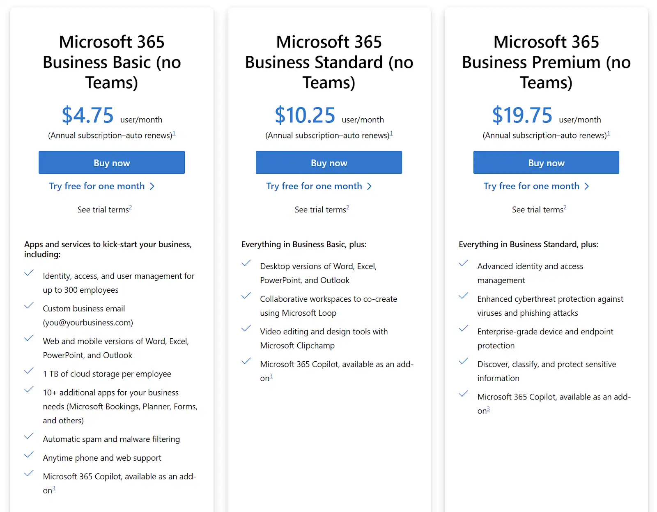Open Copilot add-on footnote 3 in Premium plan
This screenshot has width=657, height=512.
pos(488,409)
